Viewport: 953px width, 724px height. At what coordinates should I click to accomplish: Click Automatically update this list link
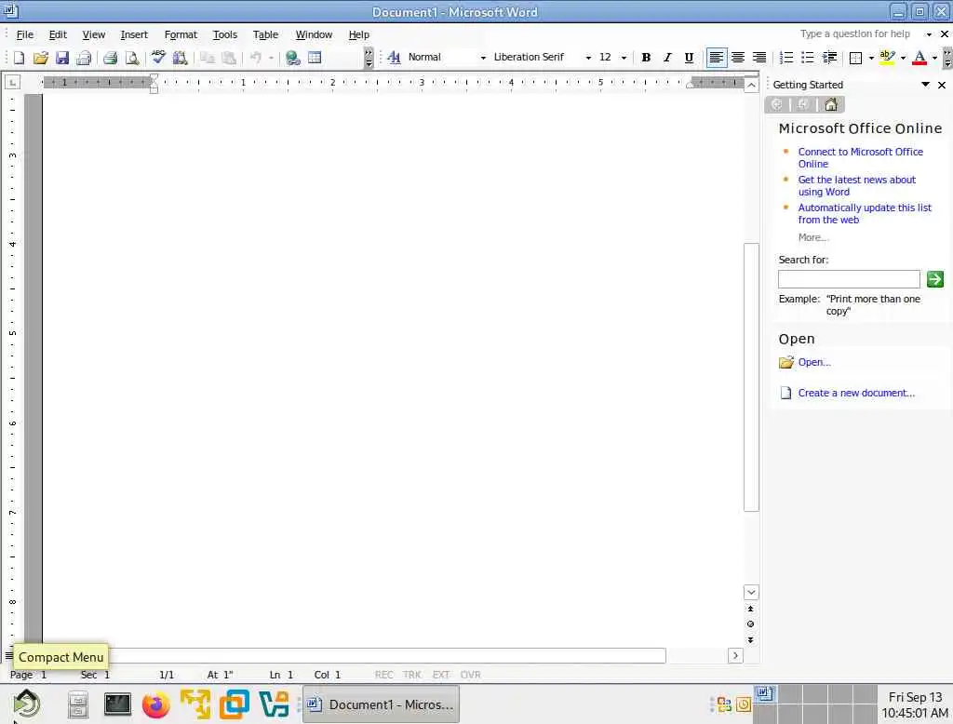[x=865, y=214]
